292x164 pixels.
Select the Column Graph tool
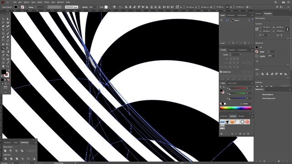(8, 59)
